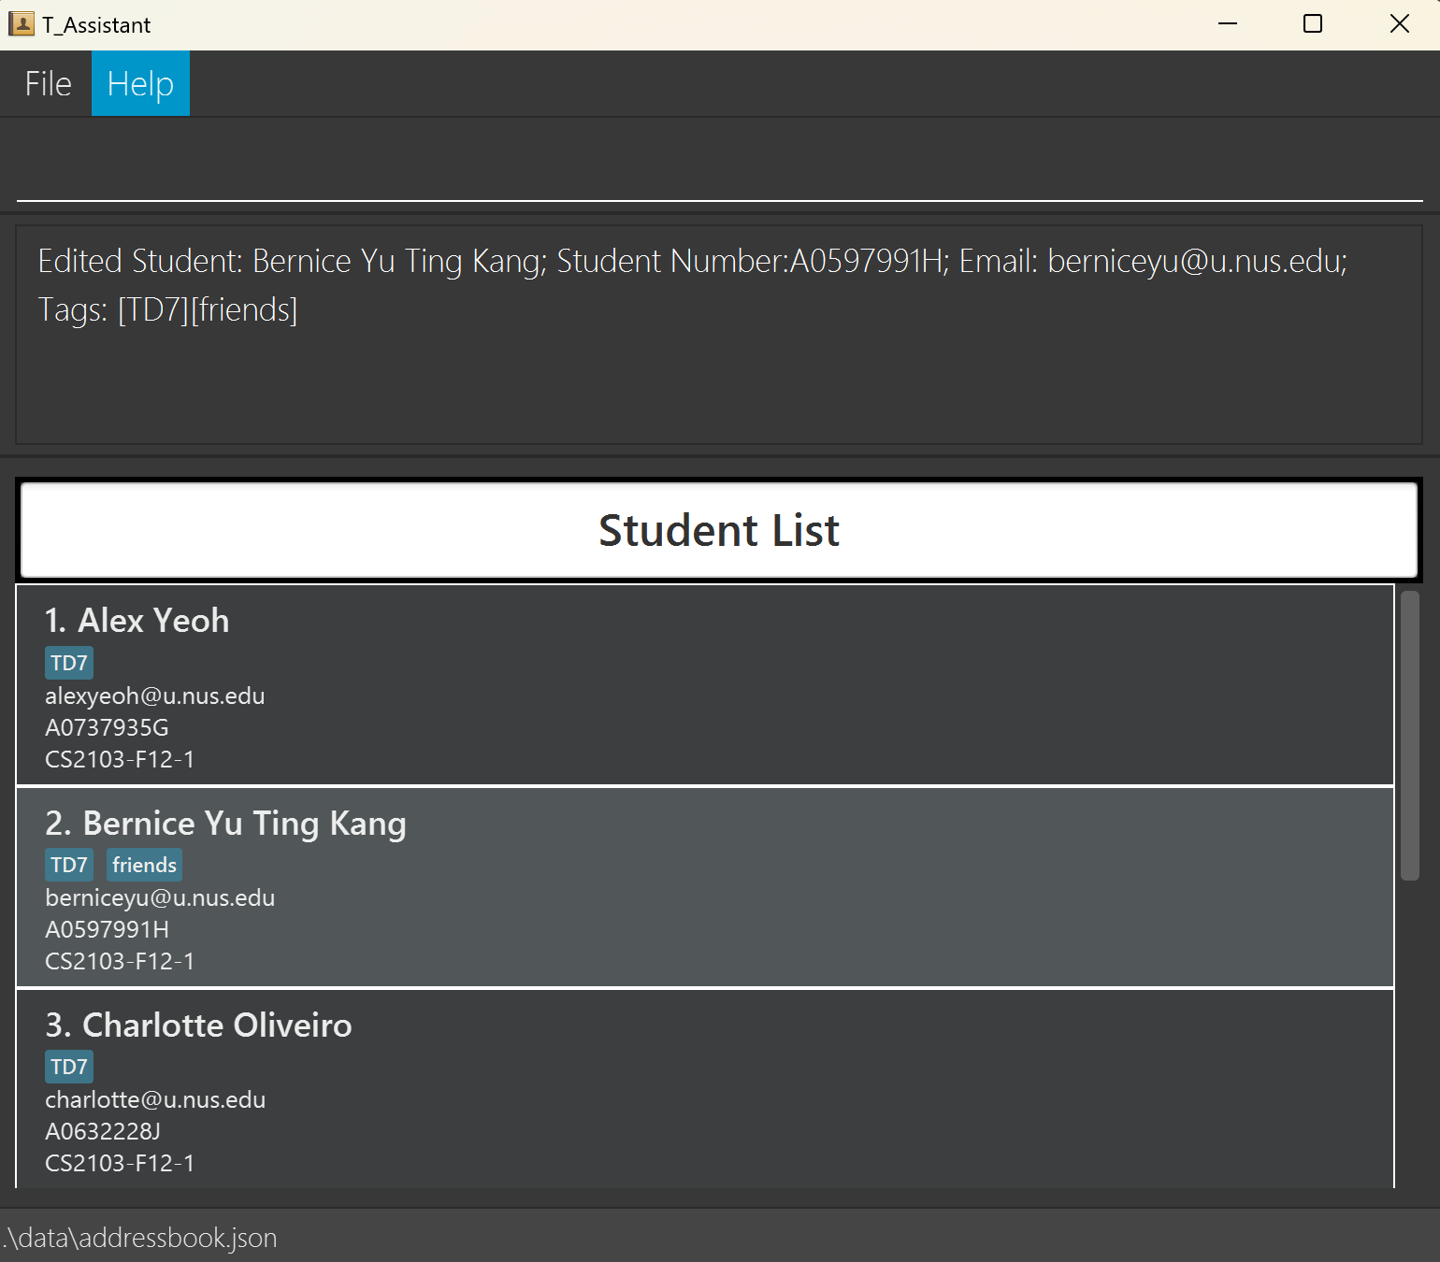Click the addressbook.json status bar path
This screenshot has height=1262, width=1440.
pyautogui.click(x=140, y=1238)
